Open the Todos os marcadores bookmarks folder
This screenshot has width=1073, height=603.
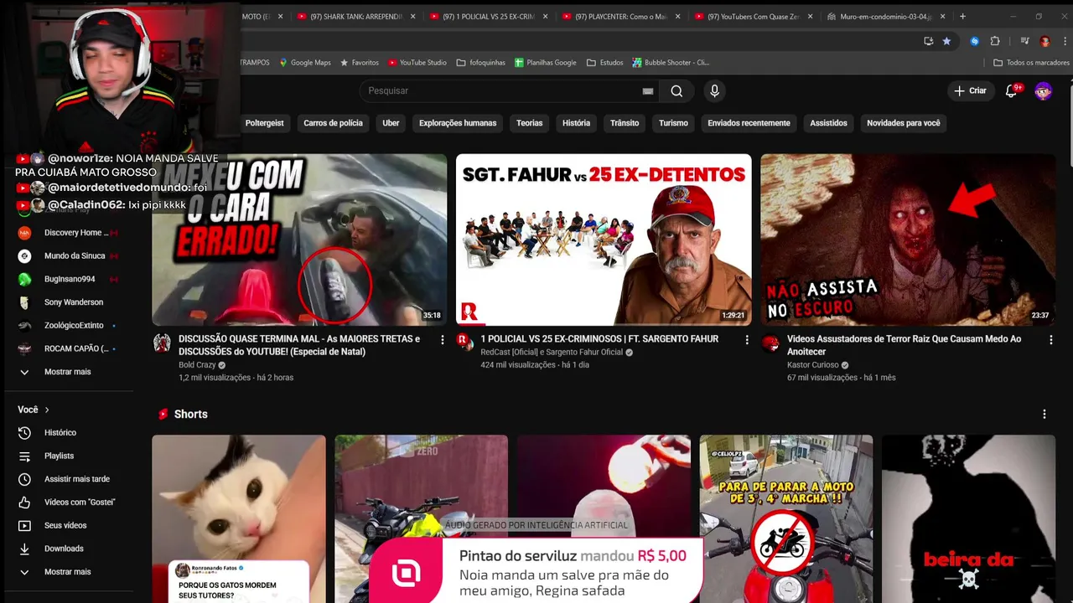(1031, 63)
